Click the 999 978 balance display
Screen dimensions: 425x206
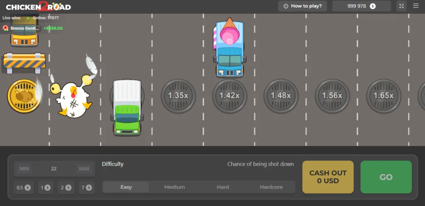point(361,6)
